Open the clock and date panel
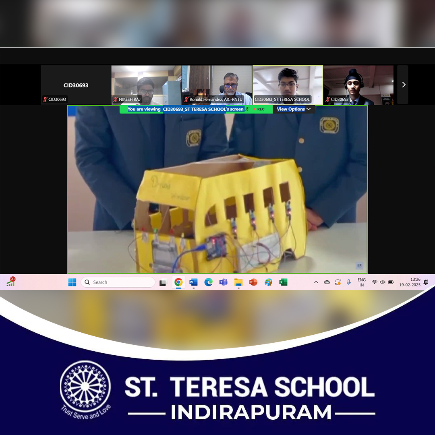The width and height of the screenshot is (435, 435). click(410, 282)
